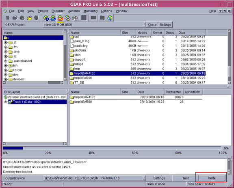Viewport: 234px width, 188px height.
Task: Click the Startsector column header
Action: 174,92
